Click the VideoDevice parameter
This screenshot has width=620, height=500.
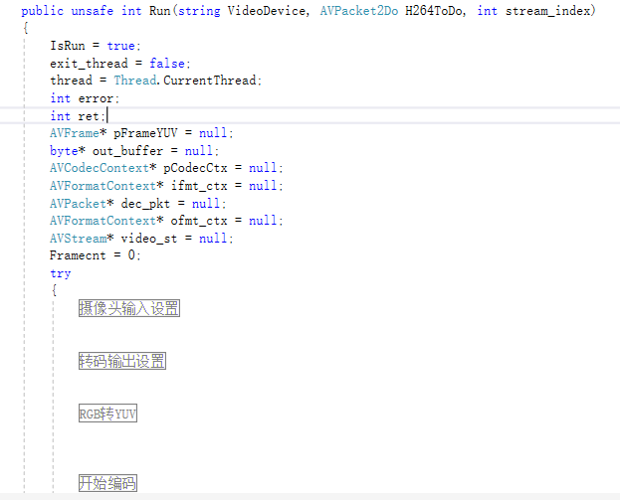point(267,11)
